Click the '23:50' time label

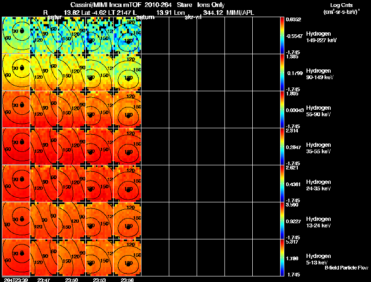pos(71,280)
